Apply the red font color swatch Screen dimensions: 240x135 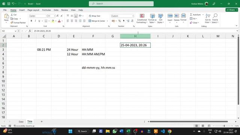tap(59, 21)
